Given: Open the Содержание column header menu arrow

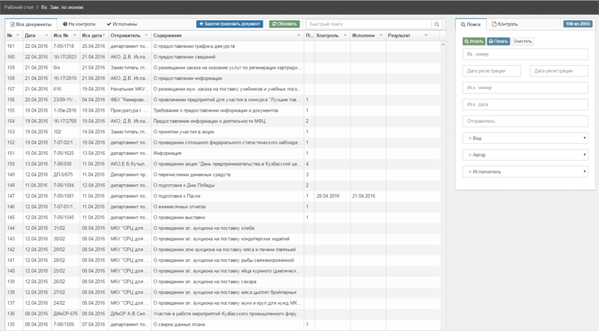Looking at the screenshot, I should coord(299,35).
